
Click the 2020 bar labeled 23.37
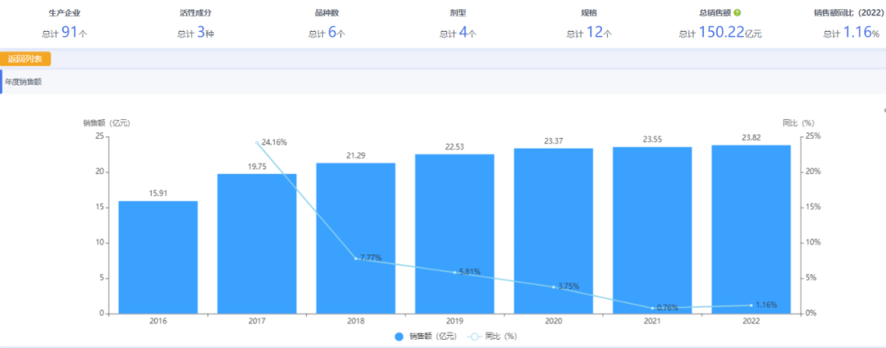[x=553, y=231]
